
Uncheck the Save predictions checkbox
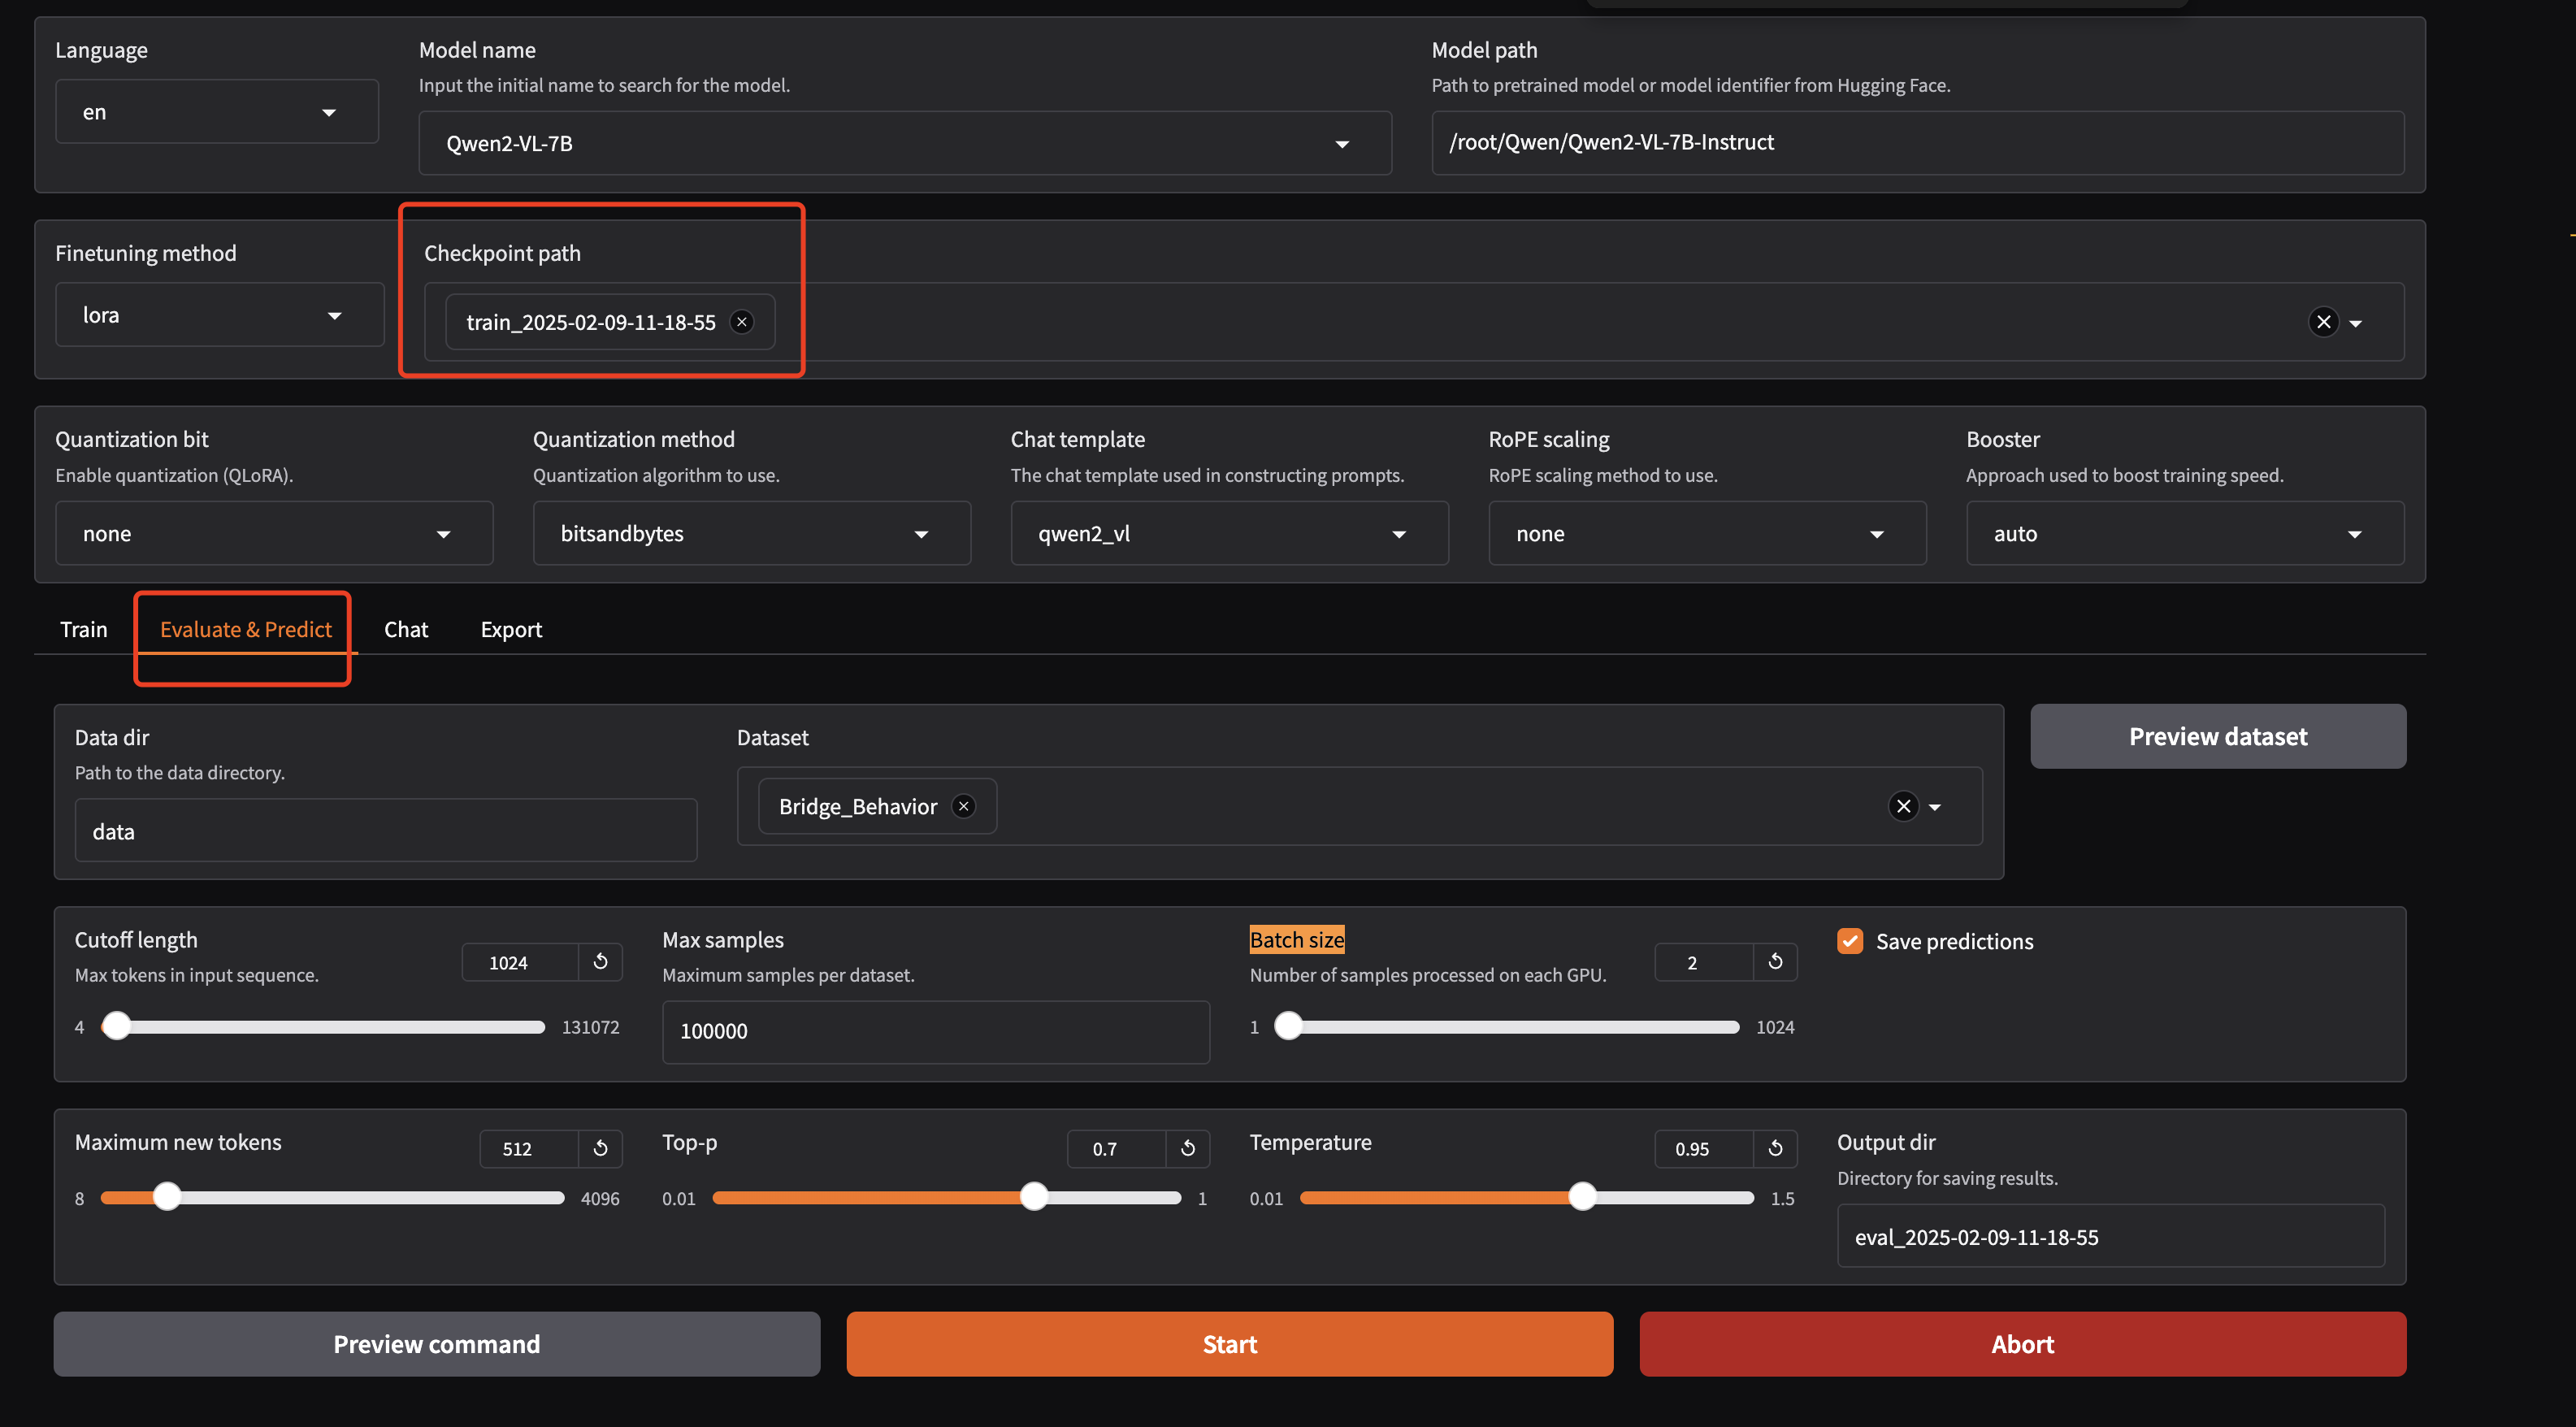pyautogui.click(x=1850, y=941)
